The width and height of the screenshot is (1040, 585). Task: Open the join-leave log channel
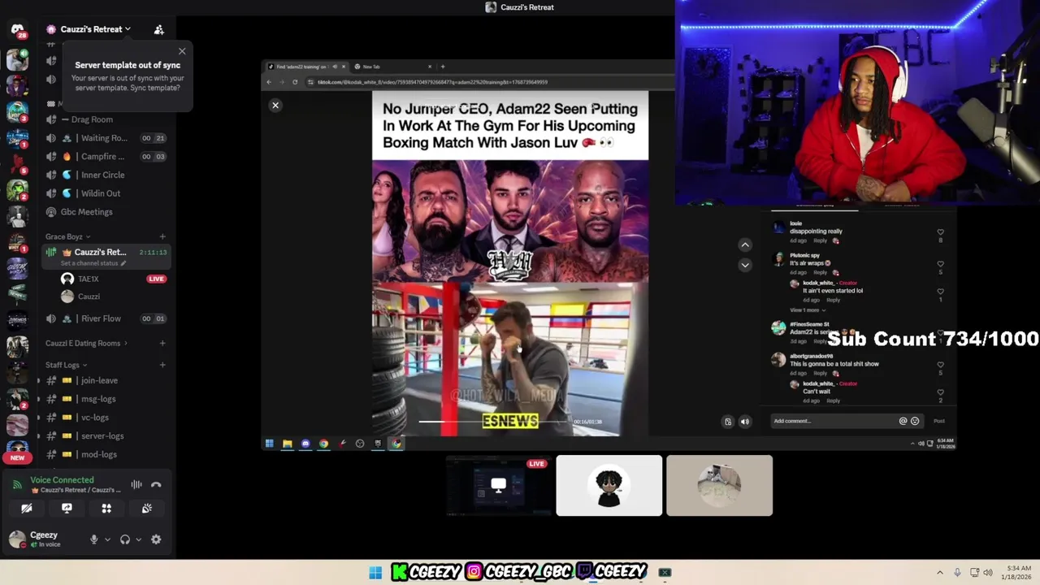pyautogui.click(x=106, y=380)
